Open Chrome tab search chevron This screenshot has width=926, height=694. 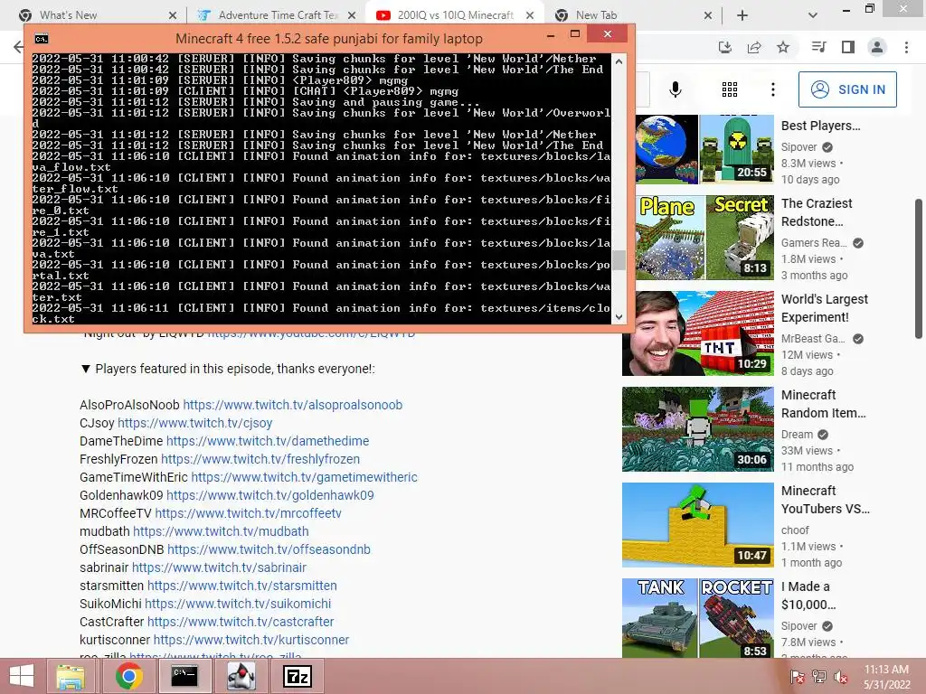pos(813,15)
